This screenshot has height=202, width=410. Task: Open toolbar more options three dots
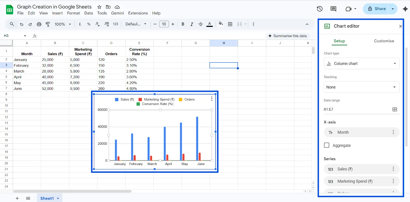coord(253,24)
